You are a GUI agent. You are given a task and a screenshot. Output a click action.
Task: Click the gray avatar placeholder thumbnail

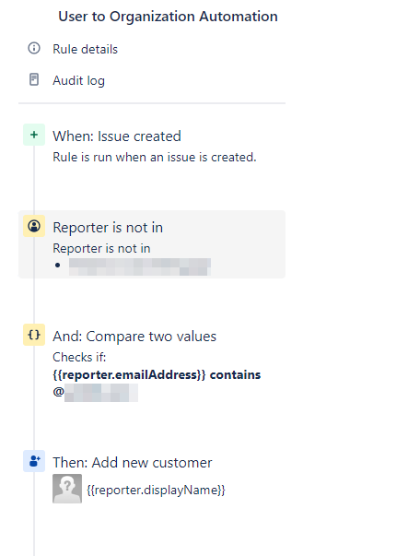pyautogui.click(x=67, y=489)
